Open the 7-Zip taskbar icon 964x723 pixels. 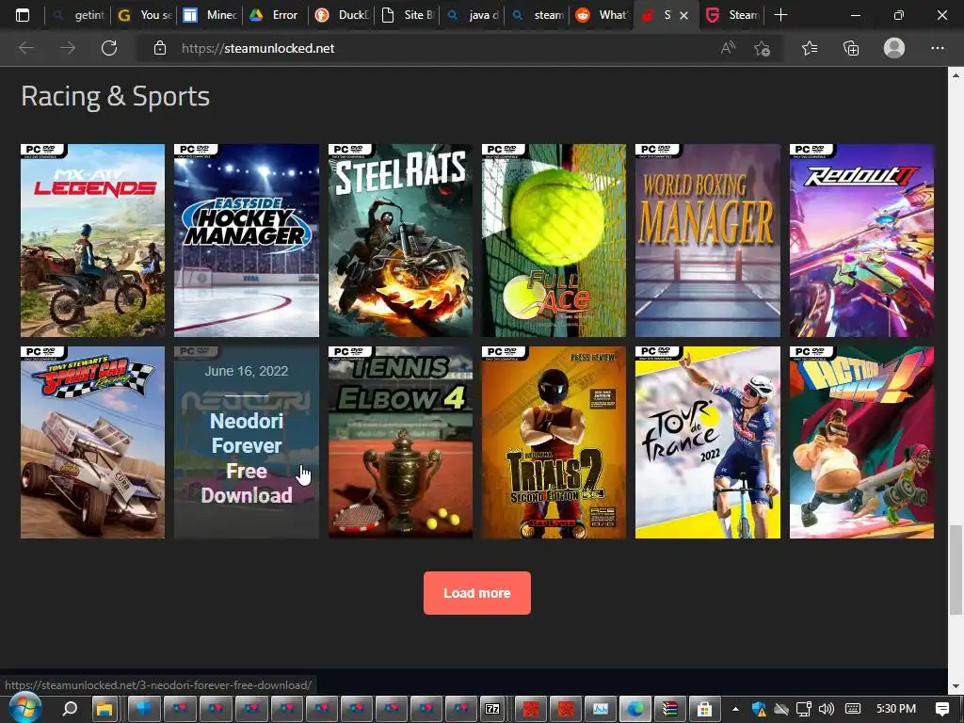pos(491,709)
